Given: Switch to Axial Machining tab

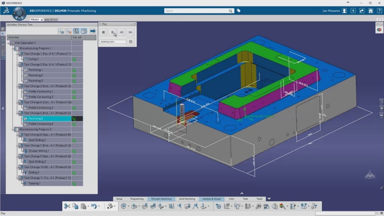Looking at the screenshot, I should 187,199.
